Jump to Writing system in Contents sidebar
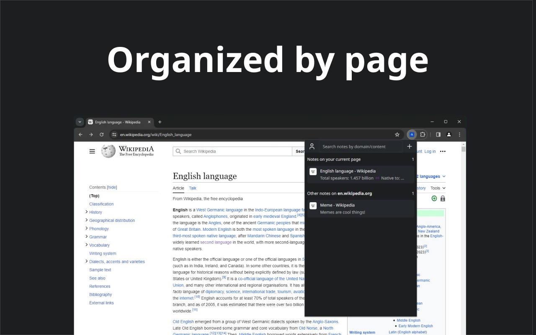Image resolution: width=536 pixels, height=335 pixels. (103, 253)
